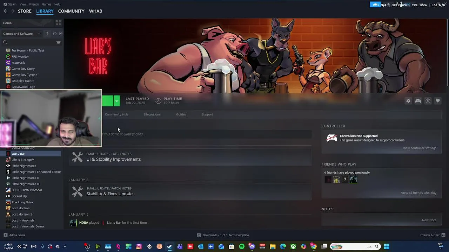Open the Support tab
Image resolution: width=449 pixels, height=252 pixels.
207,114
